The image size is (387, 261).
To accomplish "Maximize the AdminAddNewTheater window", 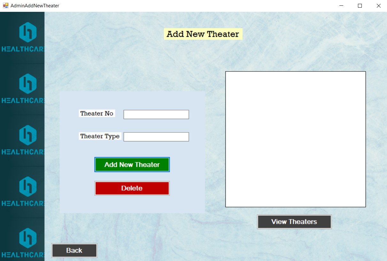I will coord(360,6).
